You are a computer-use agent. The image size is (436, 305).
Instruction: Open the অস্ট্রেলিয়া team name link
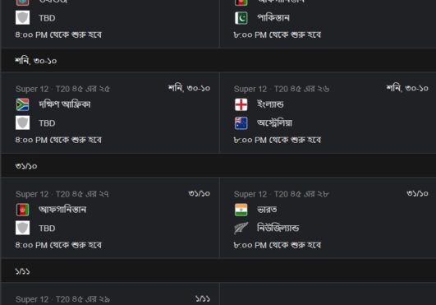pos(275,123)
